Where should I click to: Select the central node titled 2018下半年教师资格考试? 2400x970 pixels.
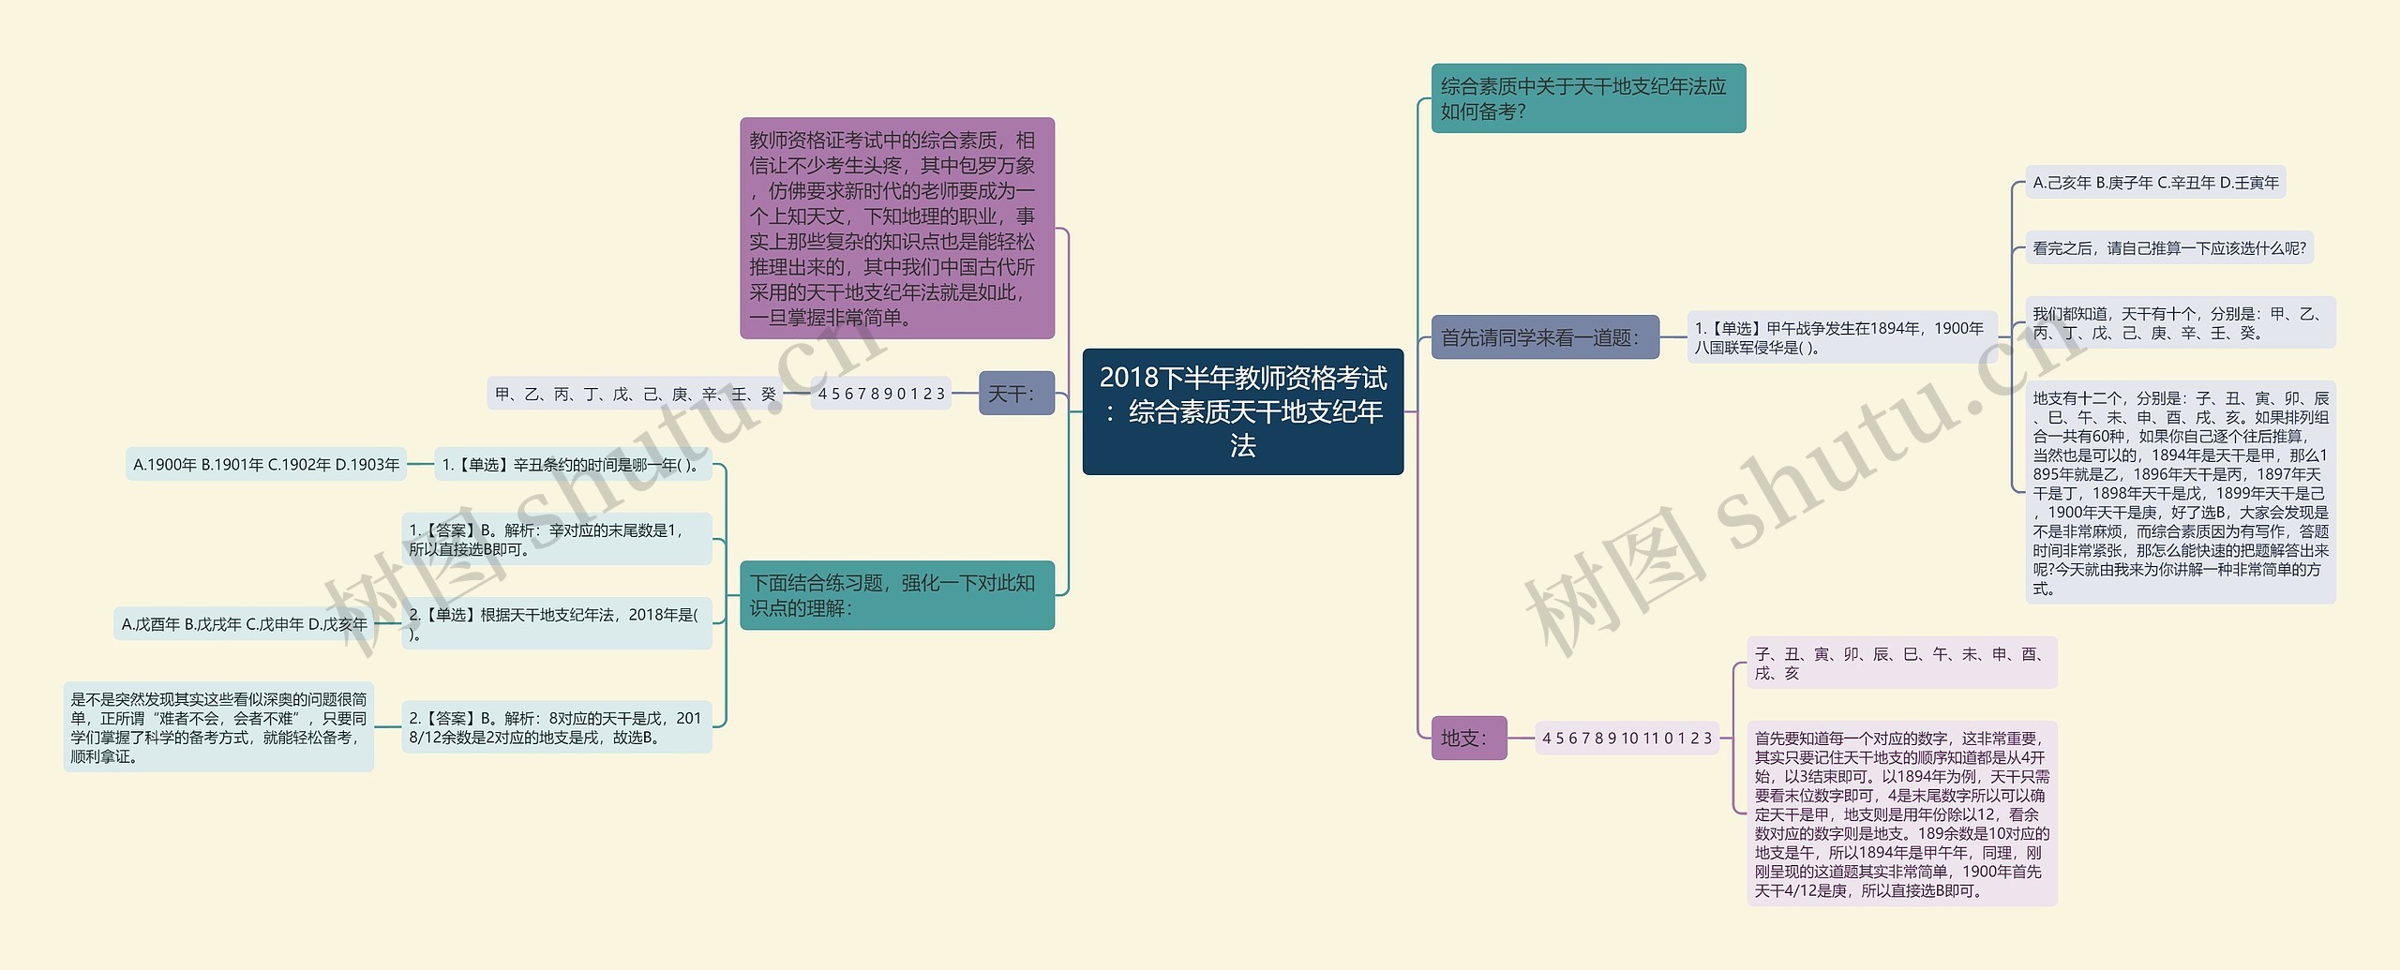tap(1242, 411)
